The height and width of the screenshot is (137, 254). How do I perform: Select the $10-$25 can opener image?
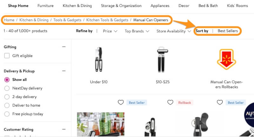coord(163,59)
